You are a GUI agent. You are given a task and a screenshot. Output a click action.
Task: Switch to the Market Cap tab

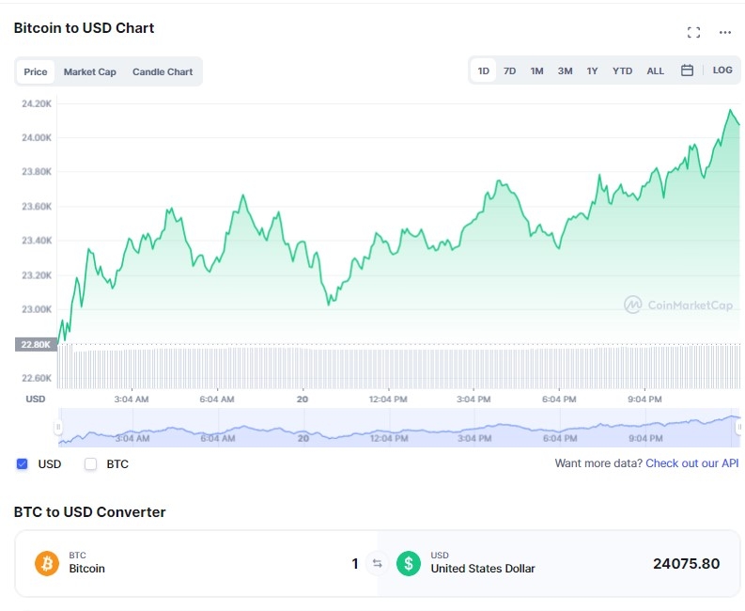[90, 72]
